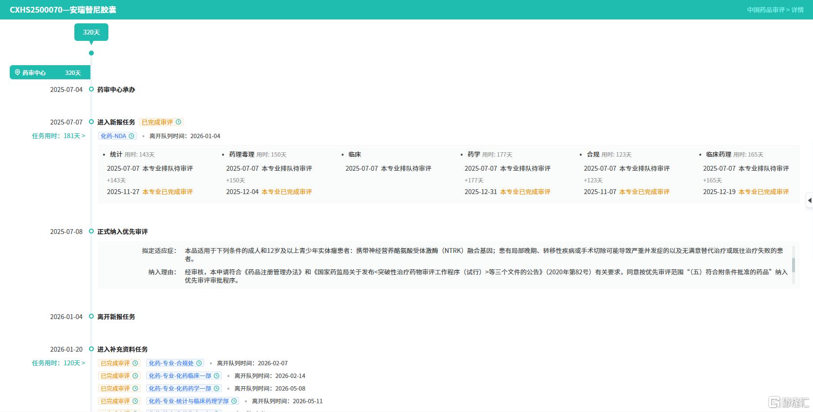Click the 临床 specialty heading
813x412 pixels.
[355, 154]
